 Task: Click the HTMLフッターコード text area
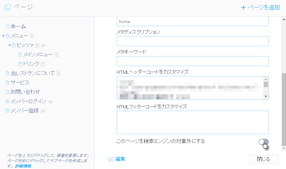[193, 122]
